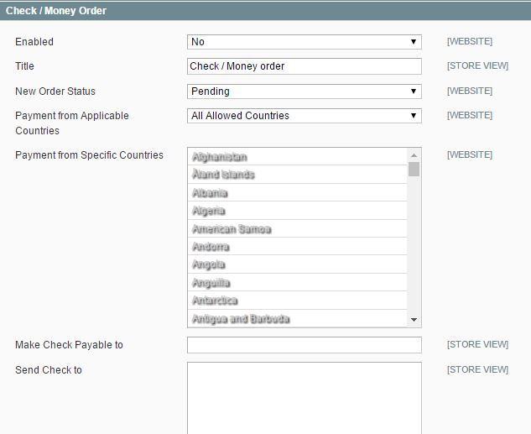Expand the Payment from Applicable Countries dropdown

305,116
